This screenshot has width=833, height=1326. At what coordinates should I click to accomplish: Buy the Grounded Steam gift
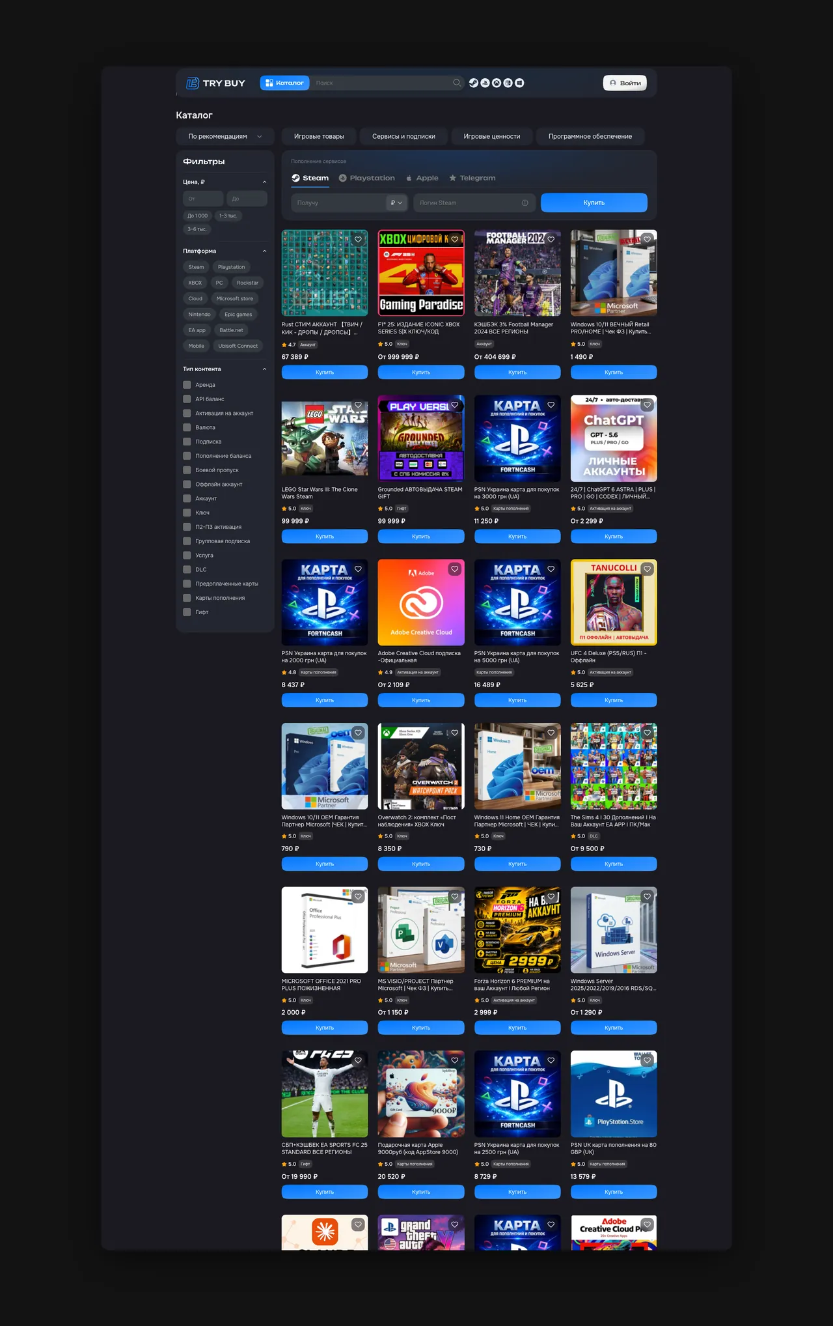421,537
